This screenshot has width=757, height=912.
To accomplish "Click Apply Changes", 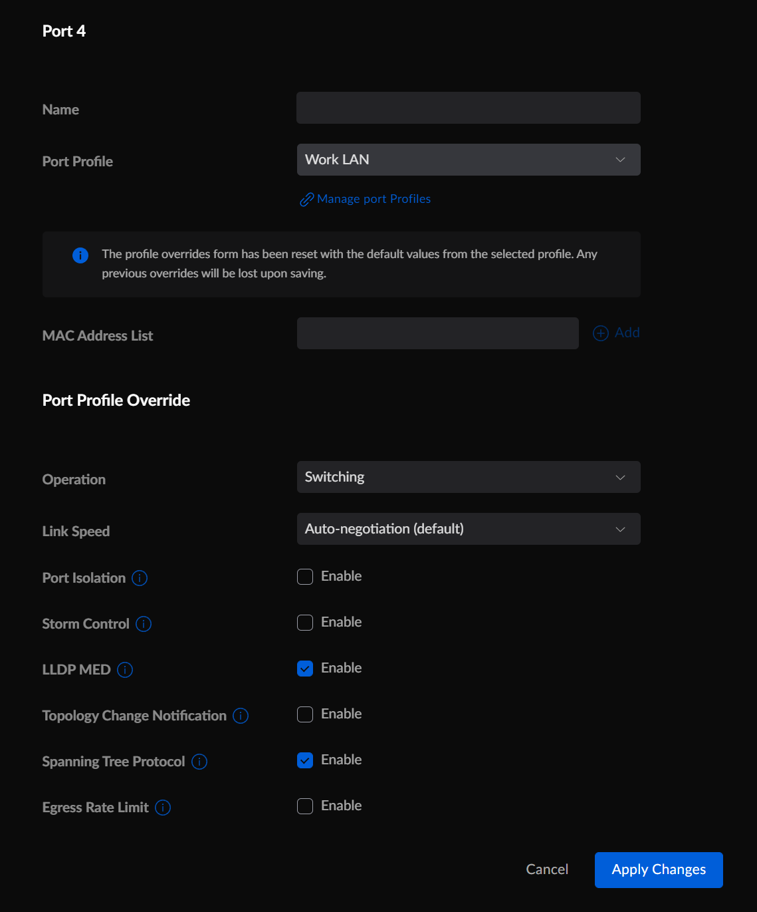I will coord(658,869).
